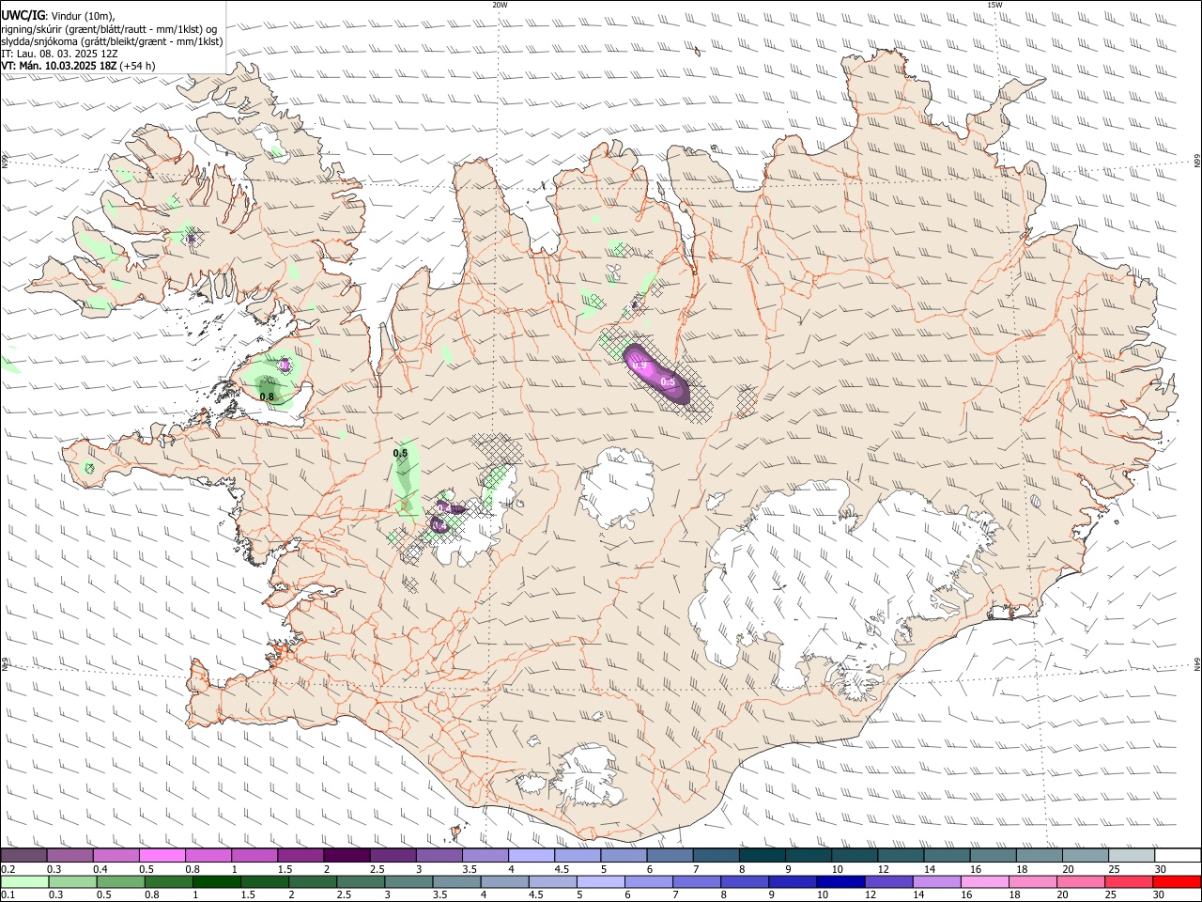This screenshot has width=1202, height=902.
Task: Click the black 0.5 label on the green rain patch
Action: pos(400,453)
